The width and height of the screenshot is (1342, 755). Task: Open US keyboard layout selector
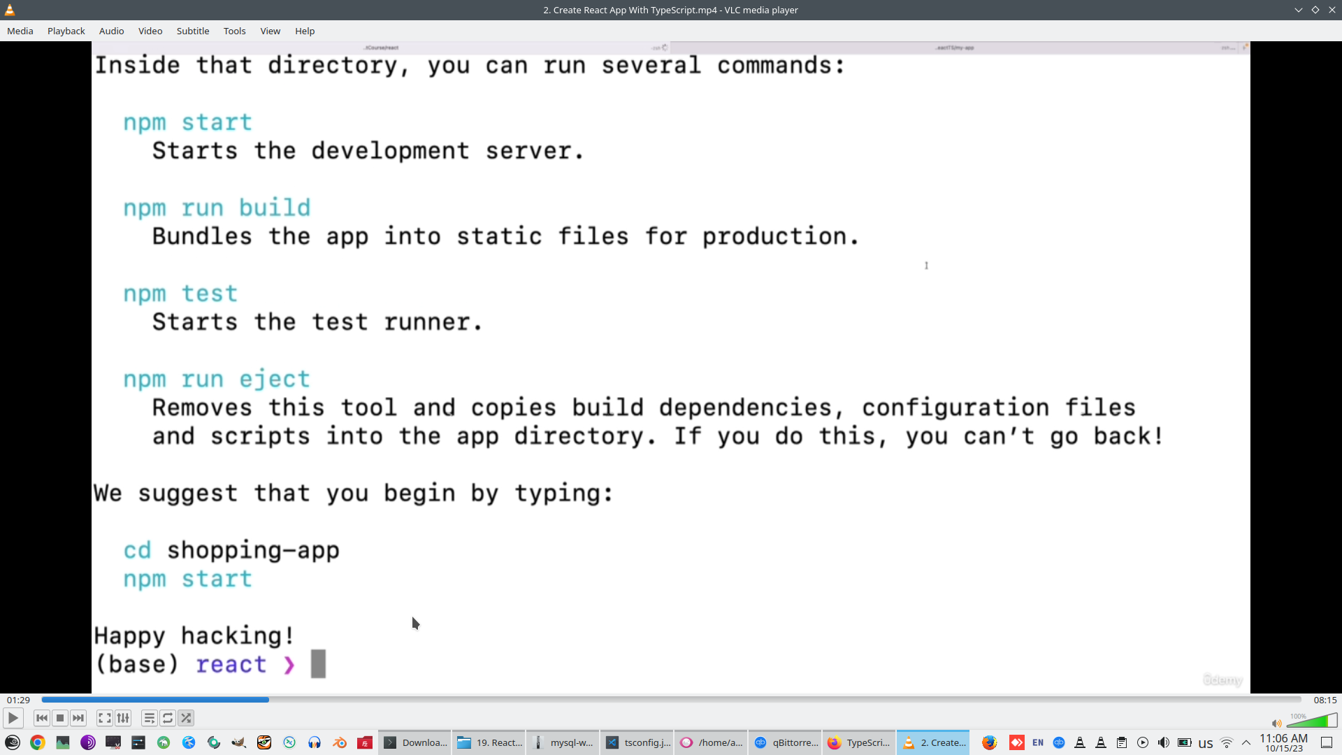1206,743
